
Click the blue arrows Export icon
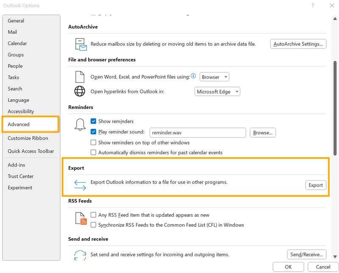pyautogui.click(x=80, y=185)
